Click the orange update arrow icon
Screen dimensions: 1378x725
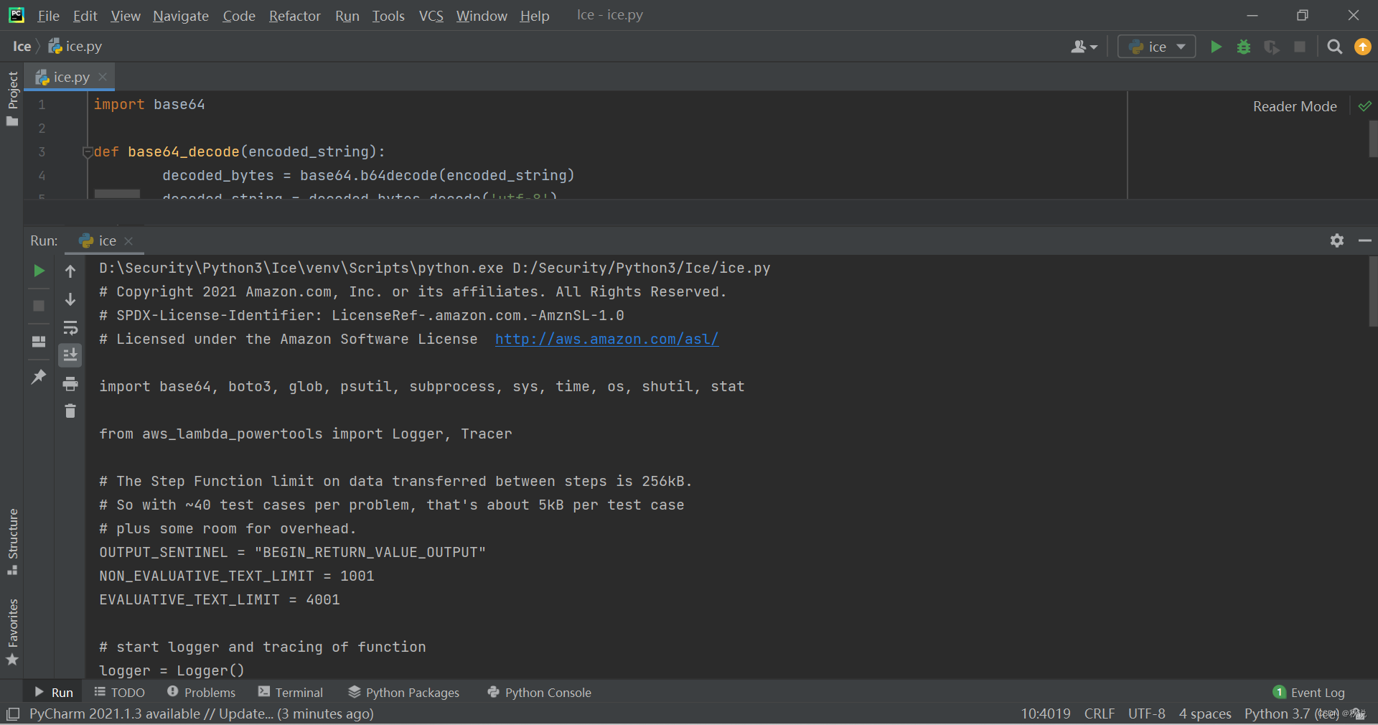[1363, 47]
